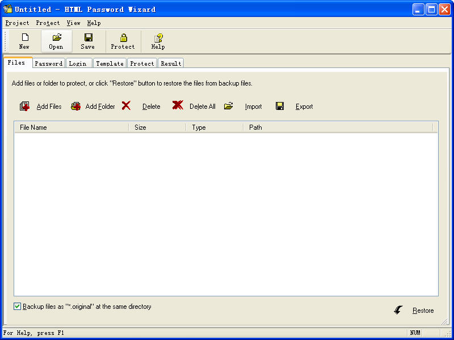Click the Export floppy disk icon

(279, 106)
